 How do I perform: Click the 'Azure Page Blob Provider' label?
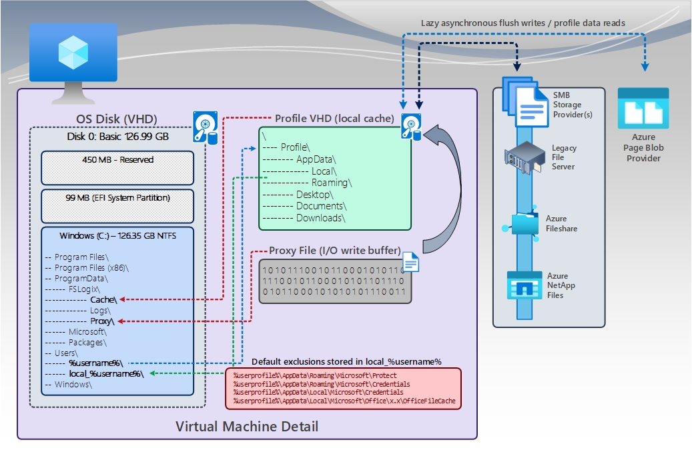coord(643,148)
